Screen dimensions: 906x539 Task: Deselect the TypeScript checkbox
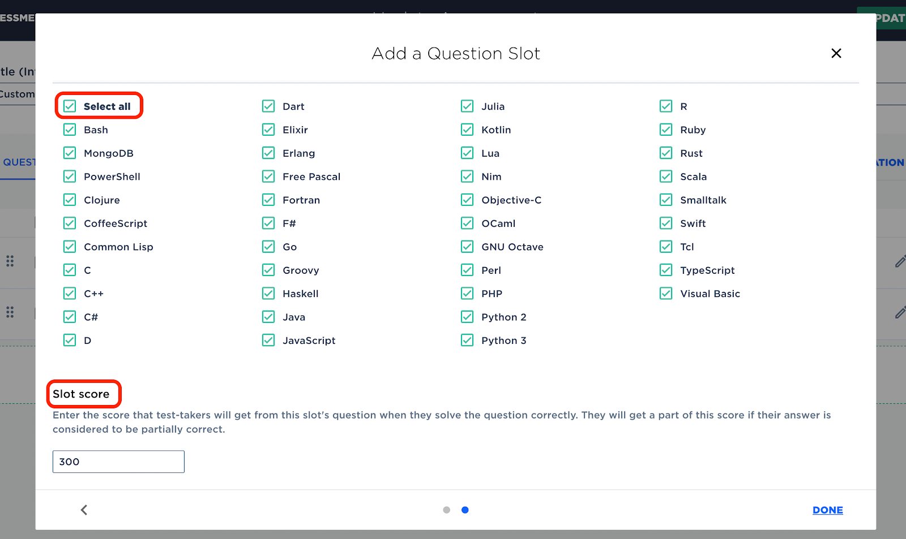pos(666,270)
